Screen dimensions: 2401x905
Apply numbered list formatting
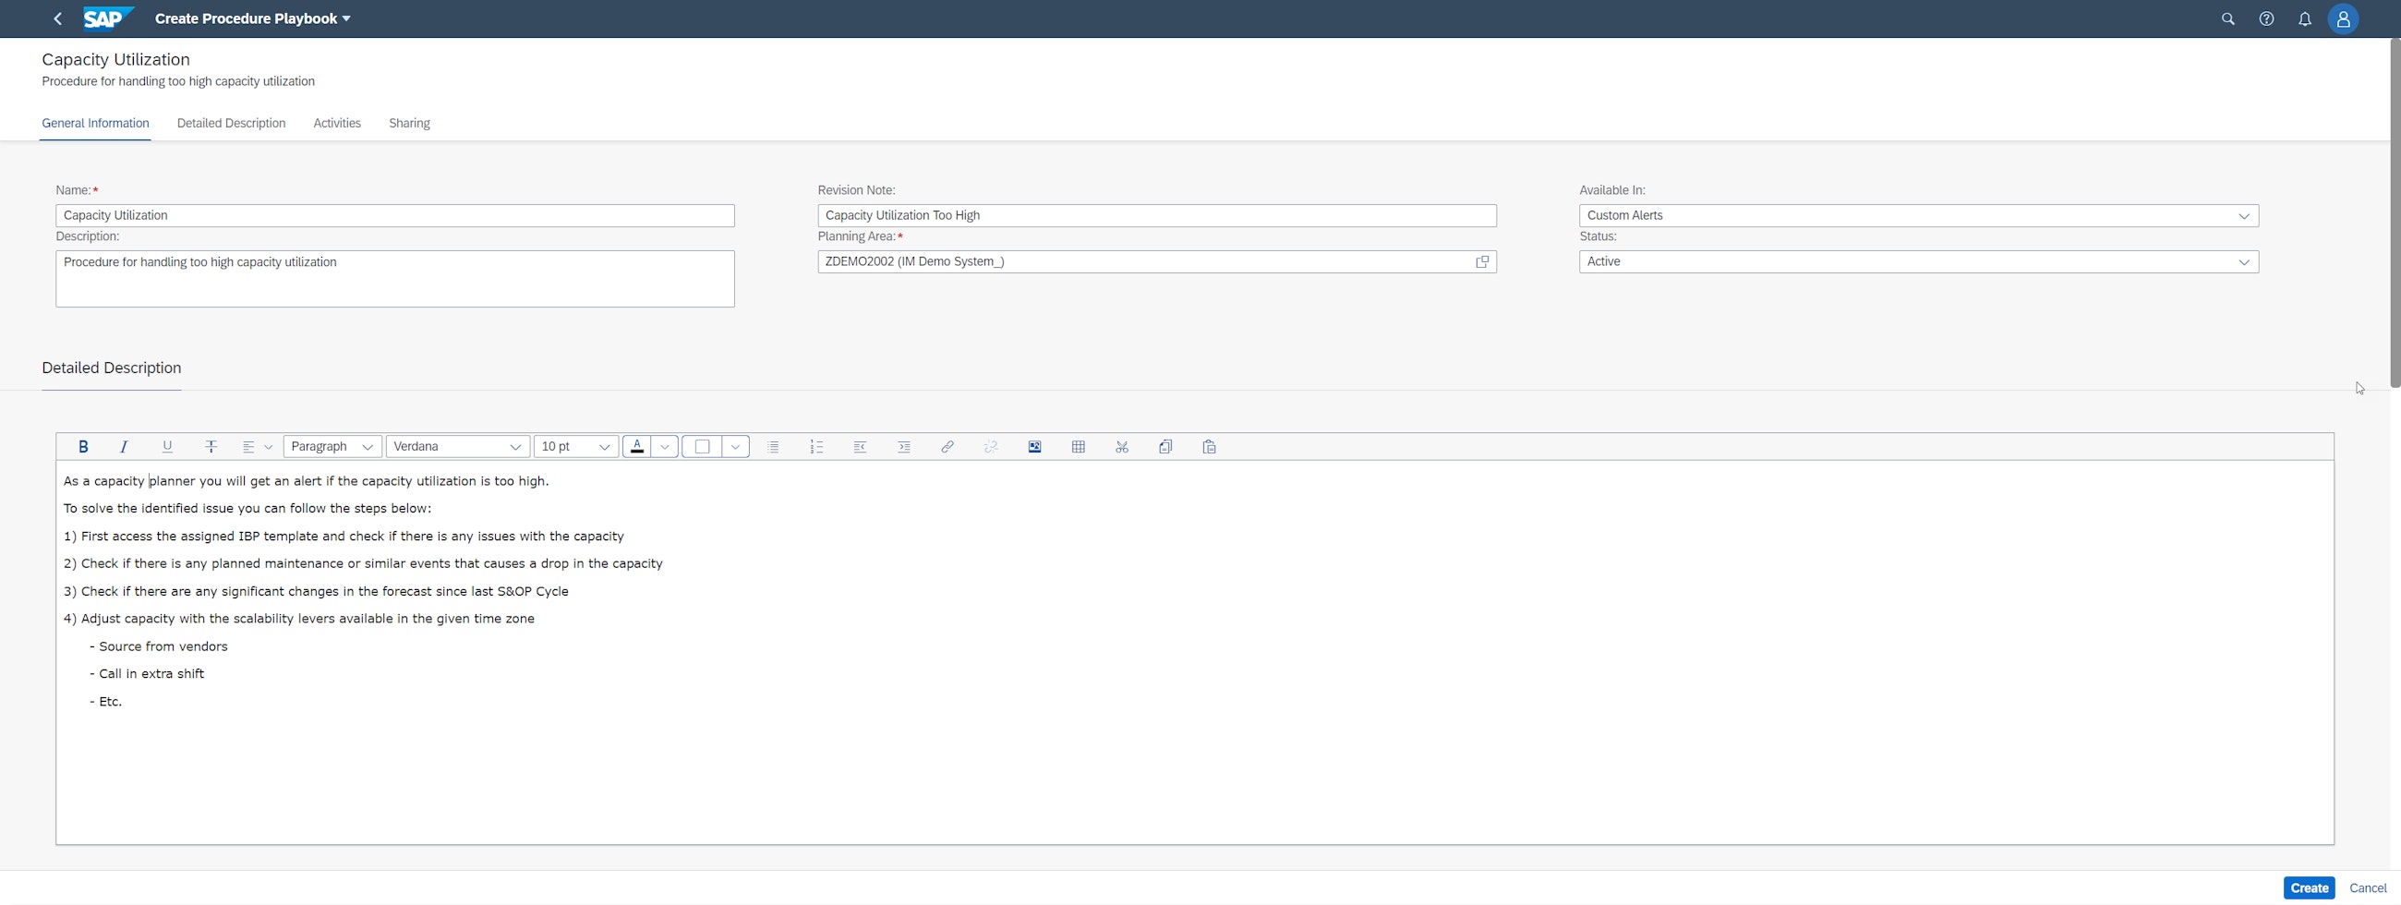pos(816,446)
